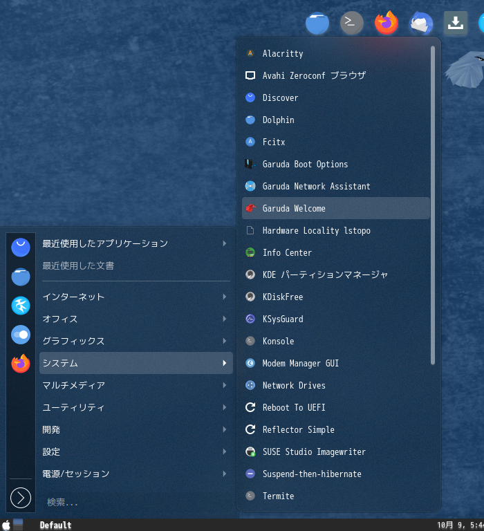Click the Reflector Simple refresh icon

tap(250, 430)
